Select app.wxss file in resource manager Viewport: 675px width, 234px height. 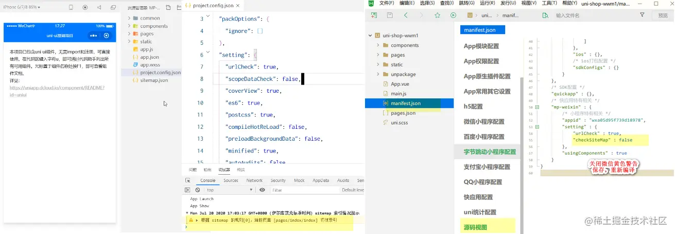150,64
